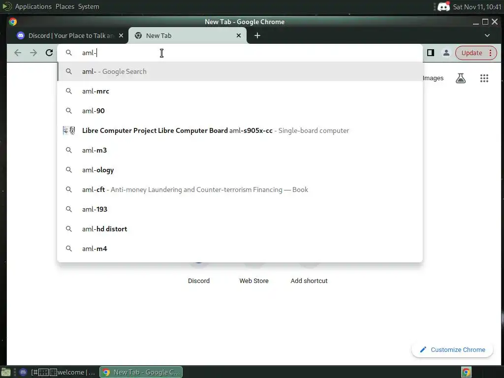Image resolution: width=504 pixels, height=378 pixels.
Task: Select 'aml-cft' Anti-money Laundering suggestion
Action: pos(240,189)
